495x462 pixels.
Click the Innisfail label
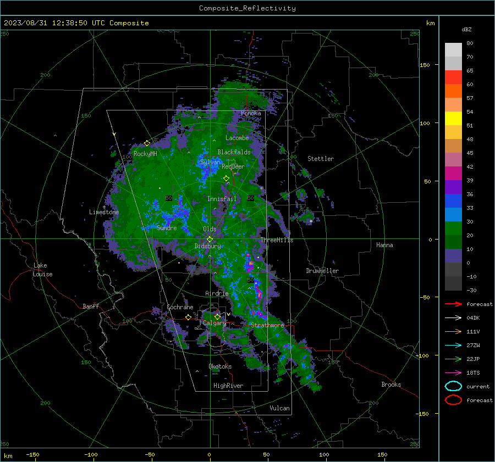(x=222, y=199)
